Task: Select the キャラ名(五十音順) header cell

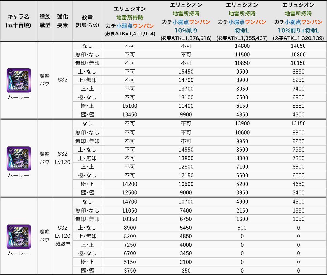Action: click(19, 21)
